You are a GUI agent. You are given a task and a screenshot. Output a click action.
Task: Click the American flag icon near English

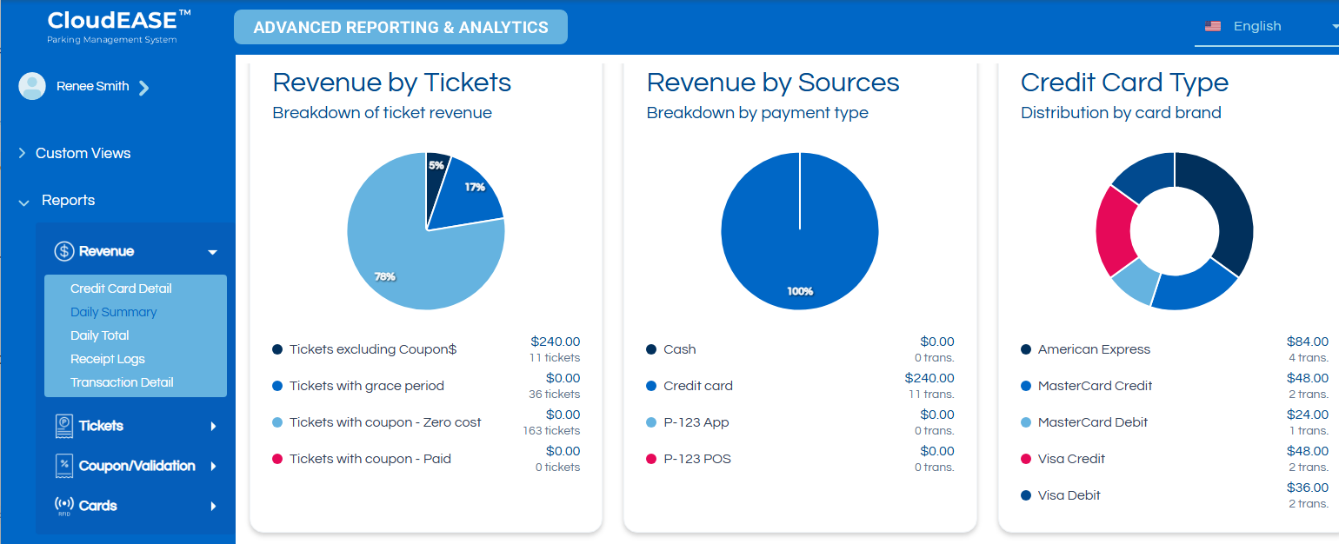(x=1211, y=26)
